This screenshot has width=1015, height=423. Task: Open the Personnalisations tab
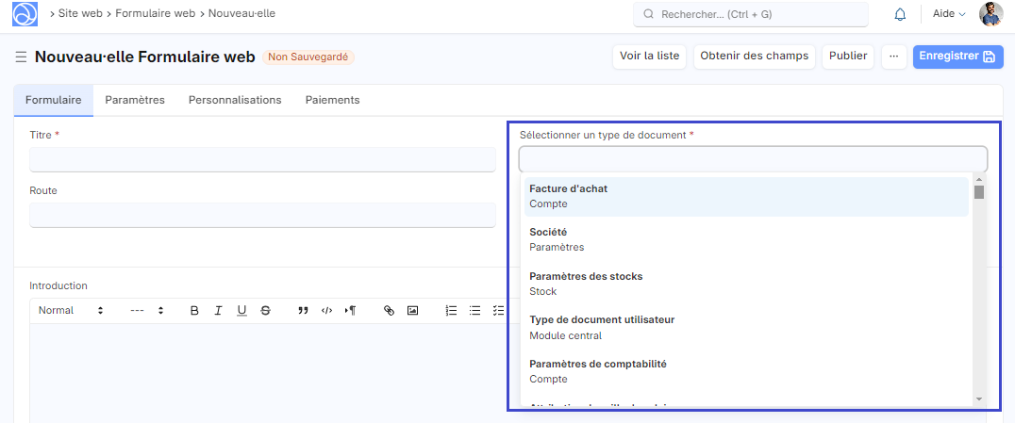pos(235,100)
